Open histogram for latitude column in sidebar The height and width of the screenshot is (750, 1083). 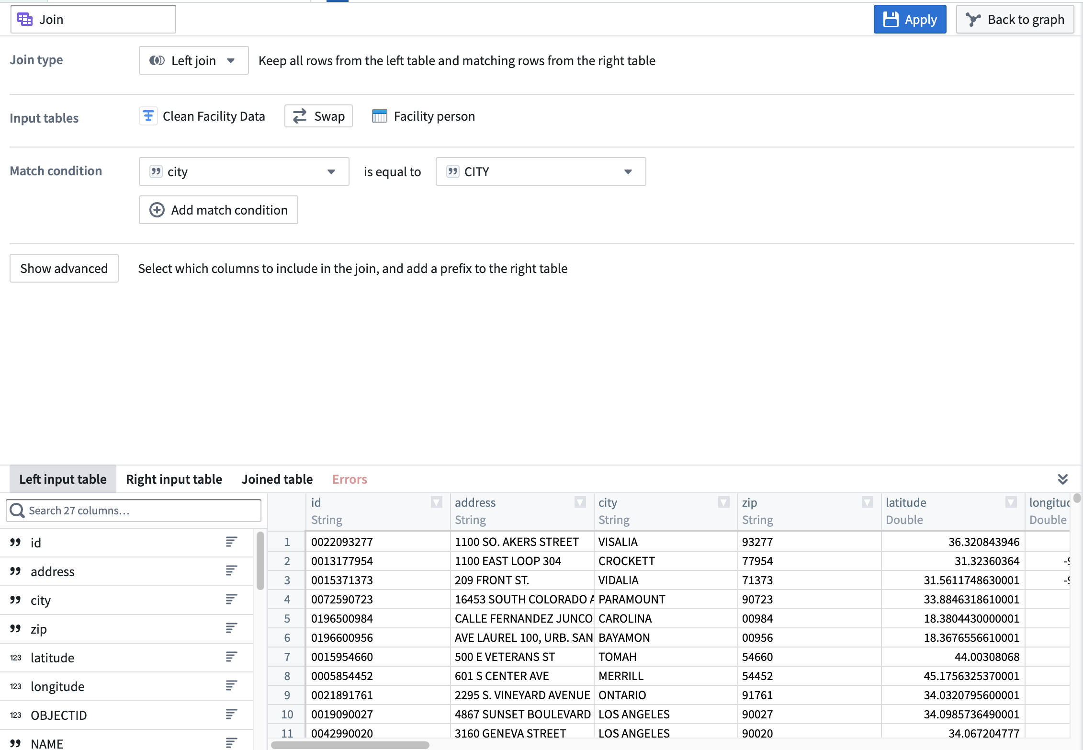231,657
